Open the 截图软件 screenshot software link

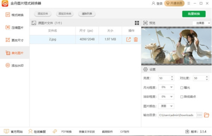coord(107,132)
